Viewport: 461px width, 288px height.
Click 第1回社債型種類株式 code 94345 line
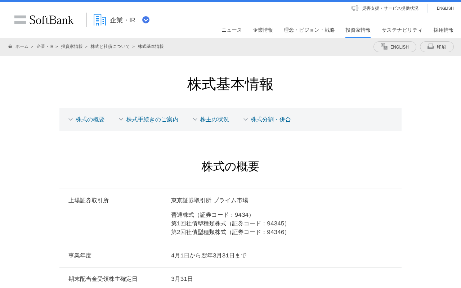click(230, 224)
